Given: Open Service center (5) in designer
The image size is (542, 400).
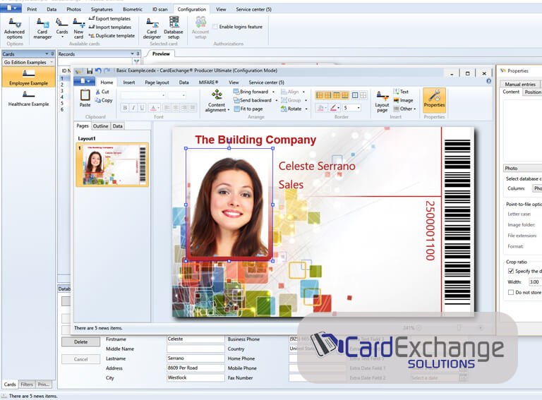Looking at the screenshot, I should [x=266, y=83].
